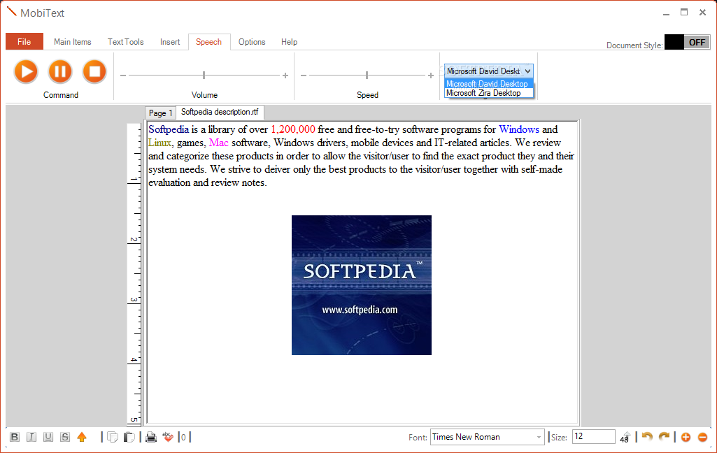Toggle strikethrough formatting
This screenshot has height=453, width=717.
coord(65,437)
